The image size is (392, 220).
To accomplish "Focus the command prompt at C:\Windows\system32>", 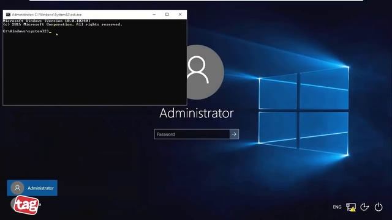I will coord(27,31).
